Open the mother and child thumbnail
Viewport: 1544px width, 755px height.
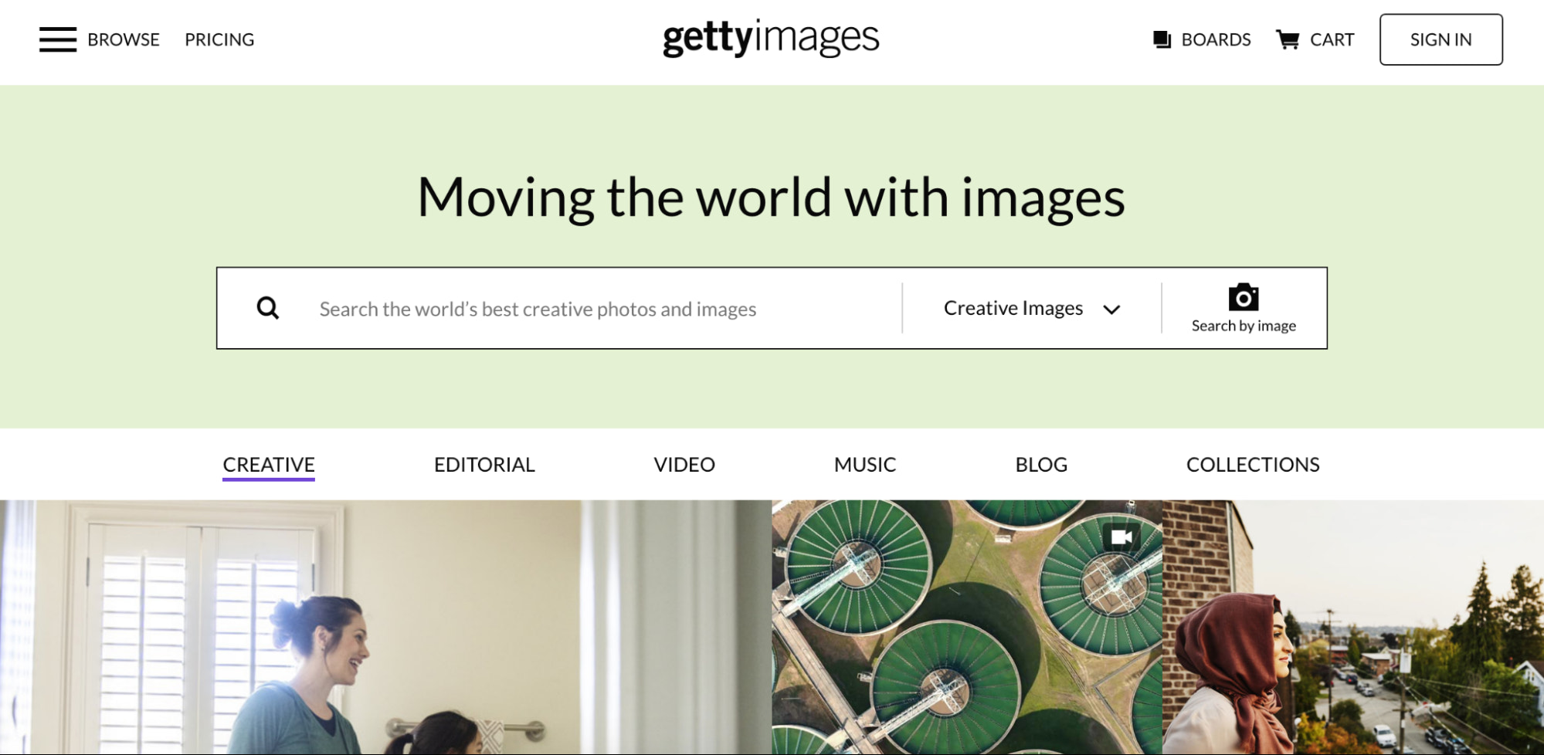tap(385, 627)
